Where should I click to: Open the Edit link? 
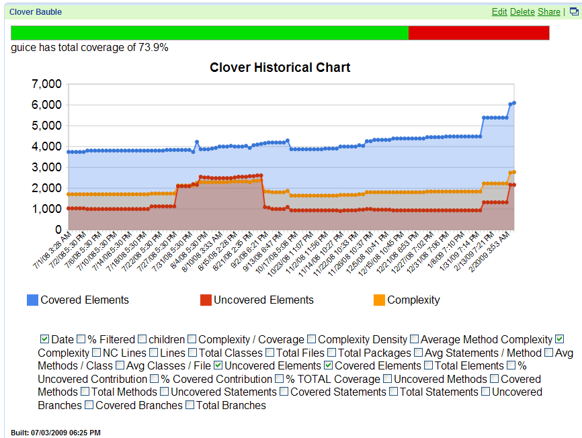499,12
